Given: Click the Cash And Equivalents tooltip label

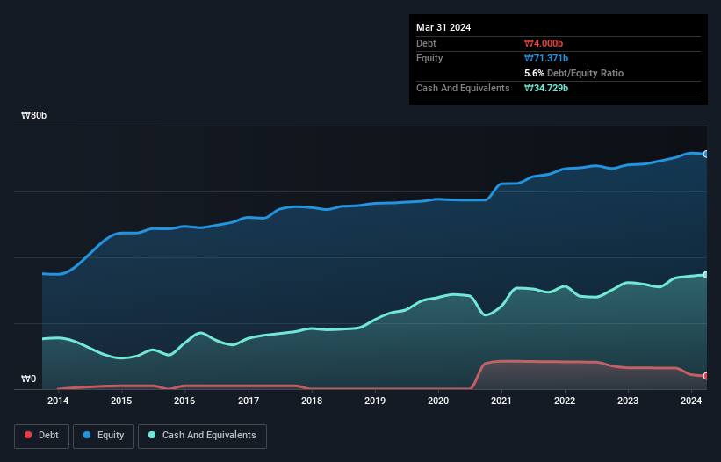Looking at the screenshot, I should click(463, 88).
